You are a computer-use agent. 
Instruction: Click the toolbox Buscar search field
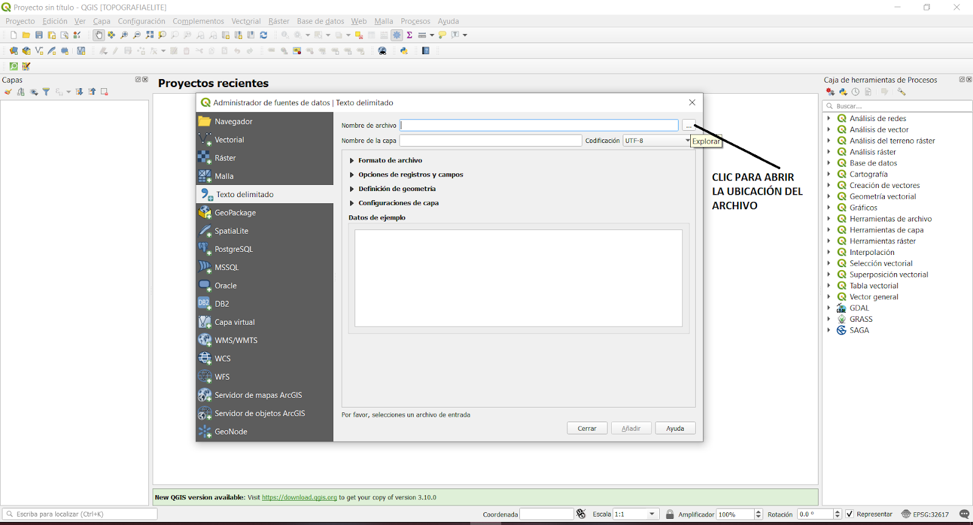click(898, 106)
